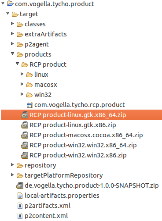This screenshot has width=162, height=221.
Task: Expand the p2agent folder arrow
Action: [x=12, y=44]
